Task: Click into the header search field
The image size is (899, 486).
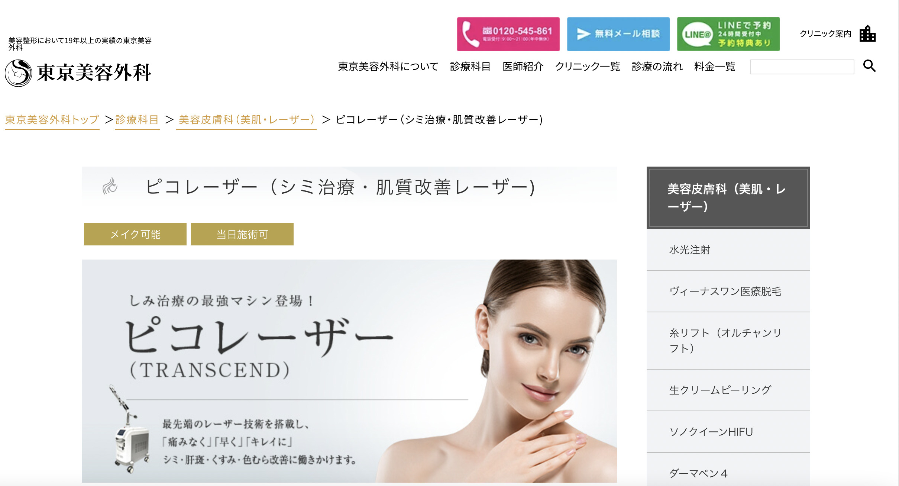Action: pos(802,67)
